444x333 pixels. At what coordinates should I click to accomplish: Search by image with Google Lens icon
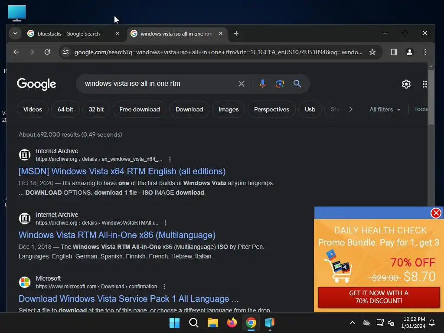(280, 84)
